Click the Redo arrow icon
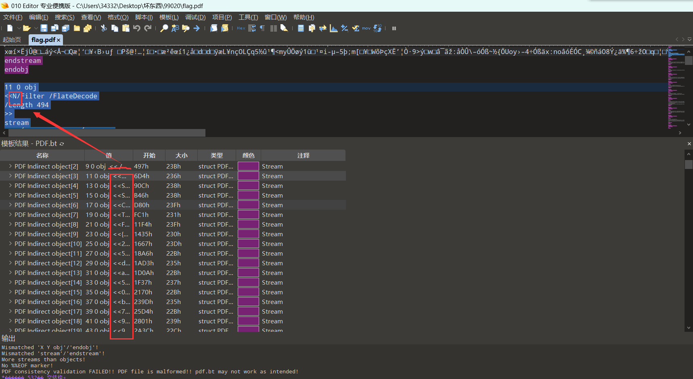The image size is (693, 379). coord(148,28)
